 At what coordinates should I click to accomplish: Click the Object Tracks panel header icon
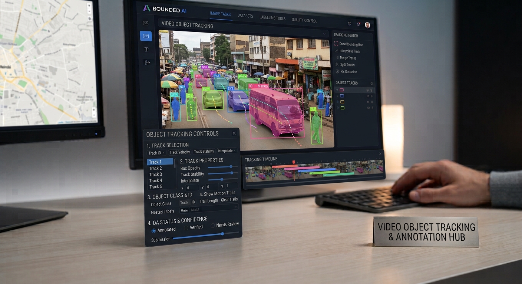click(372, 84)
